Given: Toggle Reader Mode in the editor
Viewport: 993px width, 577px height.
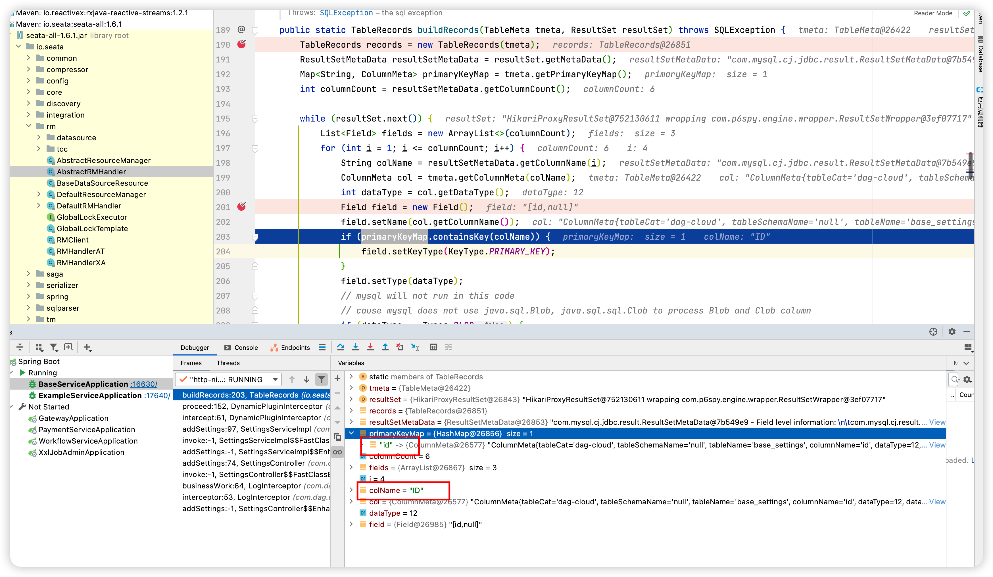Looking at the screenshot, I should (x=933, y=13).
